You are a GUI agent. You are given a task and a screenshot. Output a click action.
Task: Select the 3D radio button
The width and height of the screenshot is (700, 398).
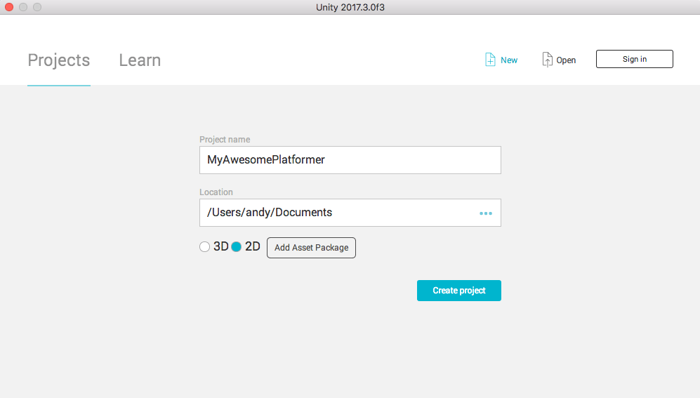pyautogui.click(x=204, y=247)
